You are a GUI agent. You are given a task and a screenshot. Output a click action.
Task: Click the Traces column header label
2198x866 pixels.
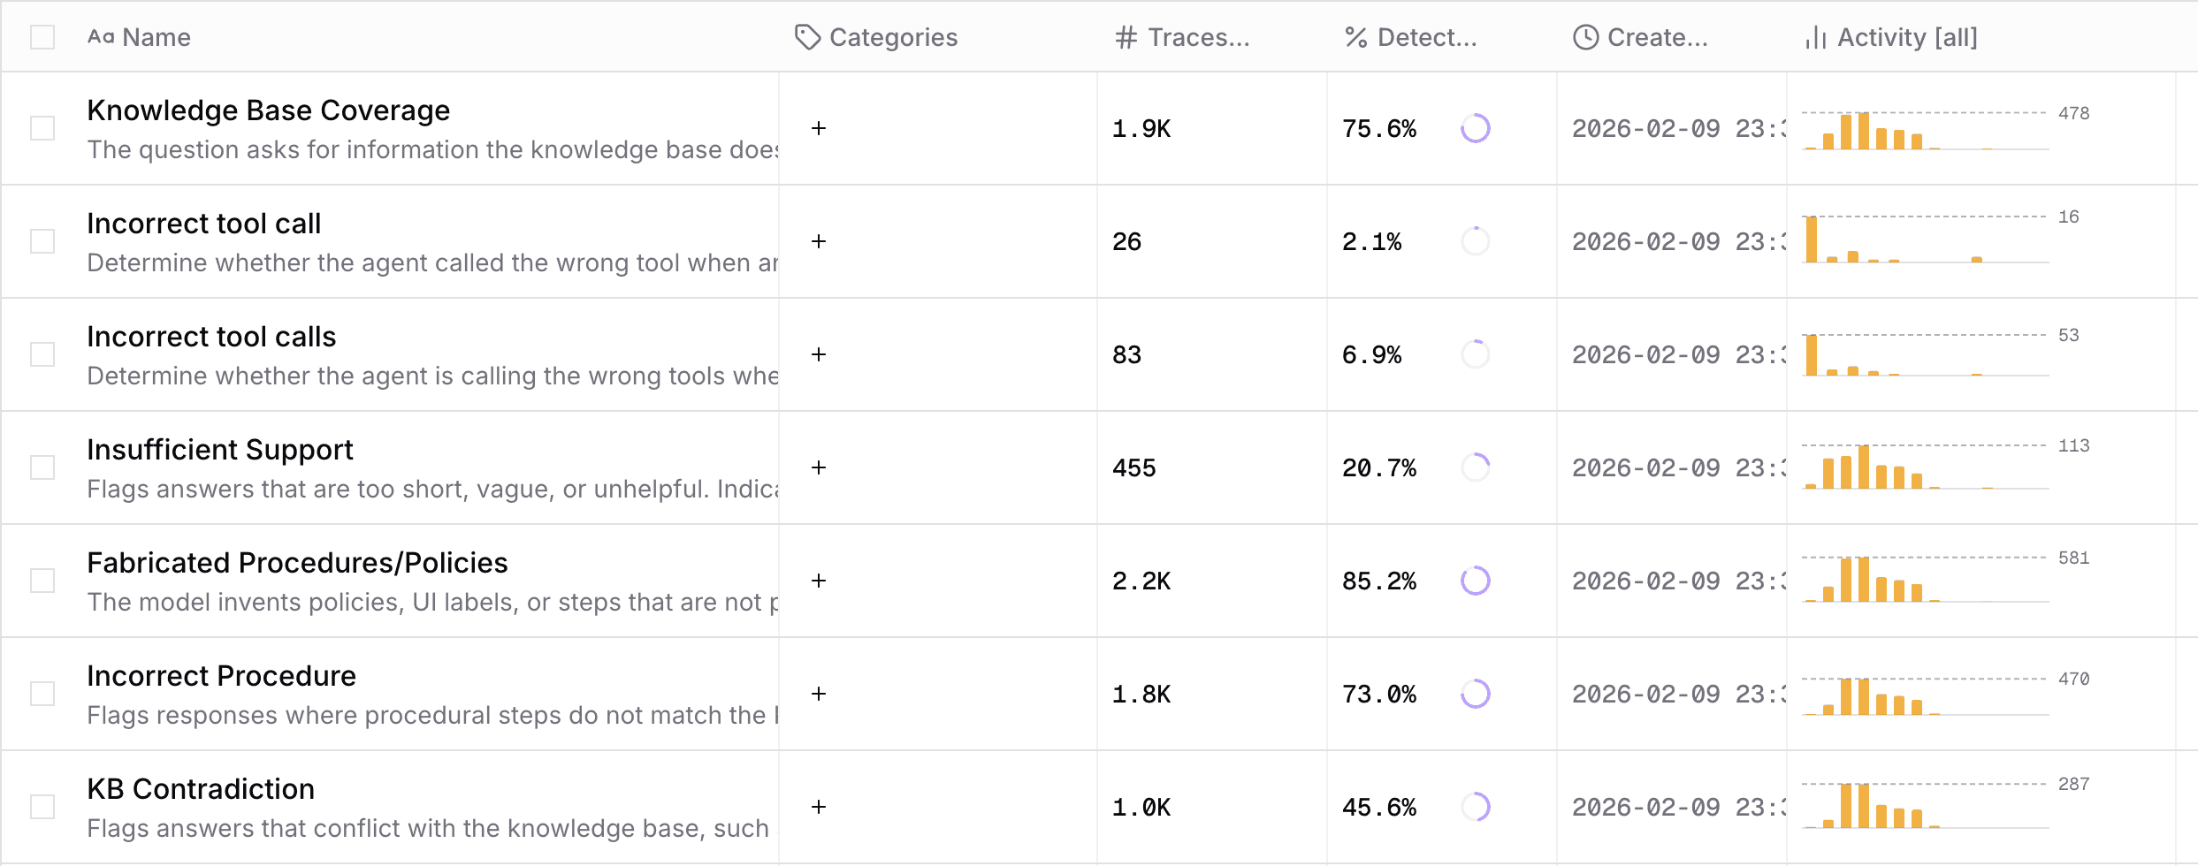pos(1198,37)
